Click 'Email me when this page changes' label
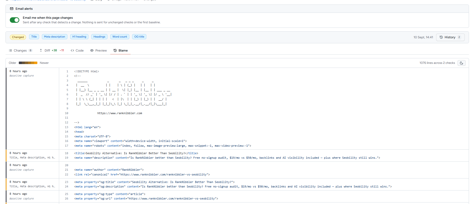The image size is (474, 204). coord(48,18)
